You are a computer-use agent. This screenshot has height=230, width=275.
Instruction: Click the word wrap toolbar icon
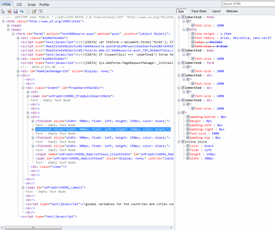pos(40,11)
